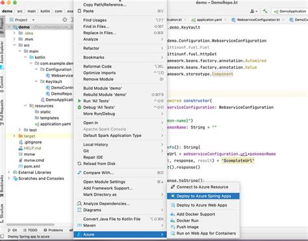Expand More Run/Debug submenu
Viewport: 308px width, 241px height.
pyautogui.click(x=120, y=114)
